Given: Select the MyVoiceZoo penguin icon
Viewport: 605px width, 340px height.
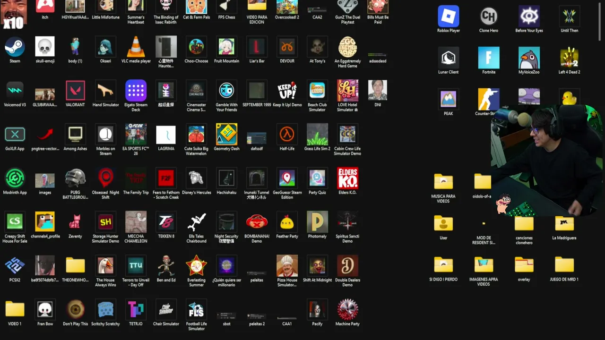Looking at the screenshot, I should (x=529, y=58).
